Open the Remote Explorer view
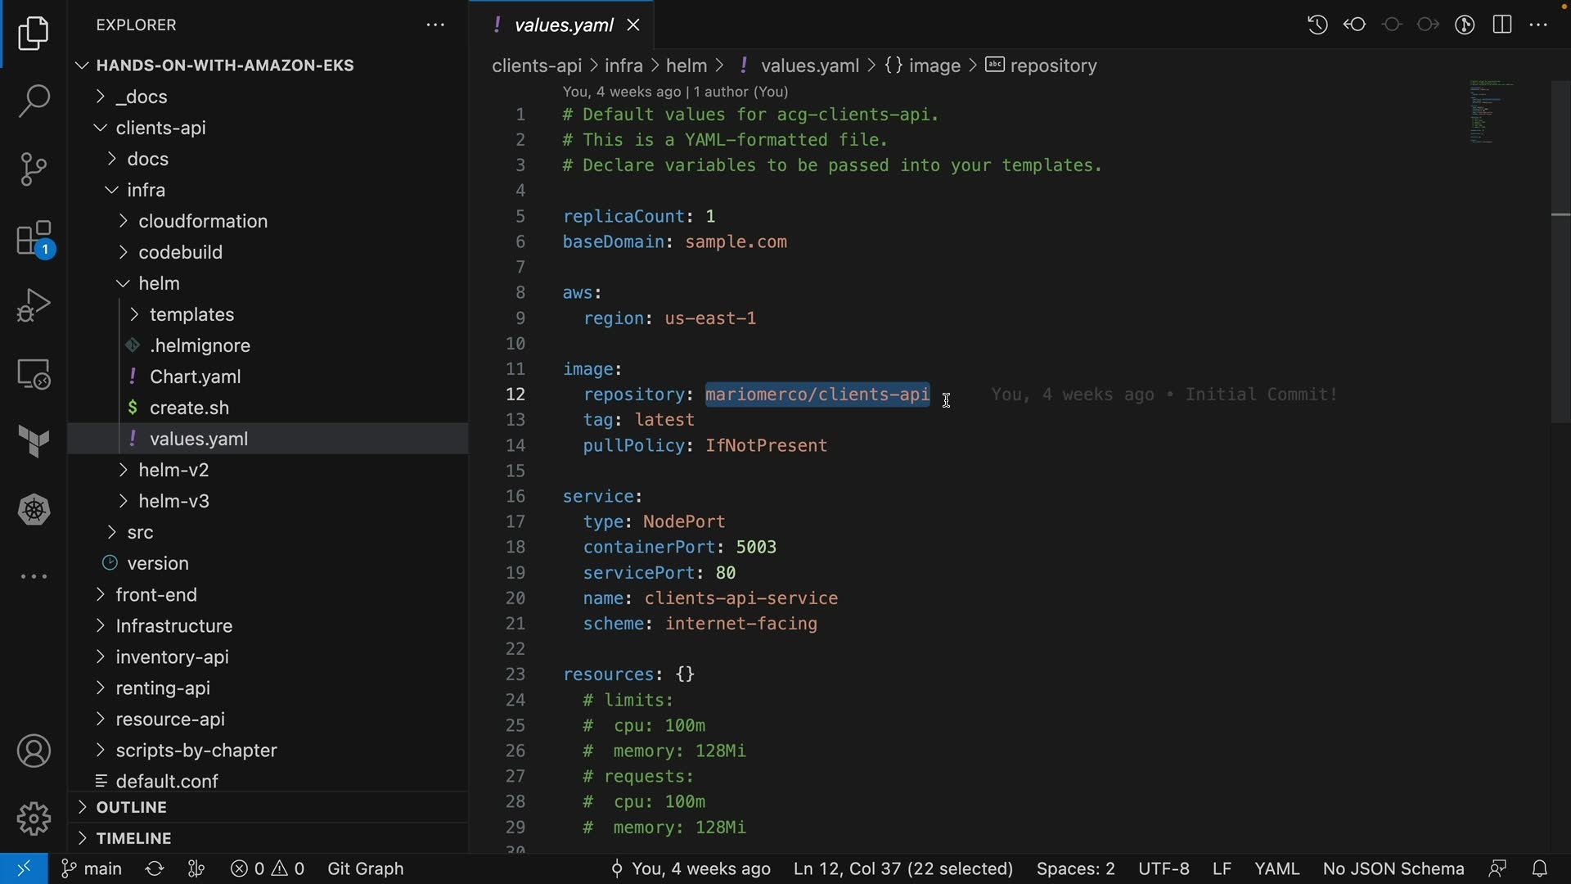Viewport: 1571px width, 884px height. tap(34, 375)
